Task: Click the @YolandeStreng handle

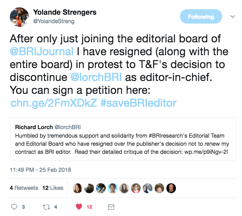Action: [x=54, y=21]
